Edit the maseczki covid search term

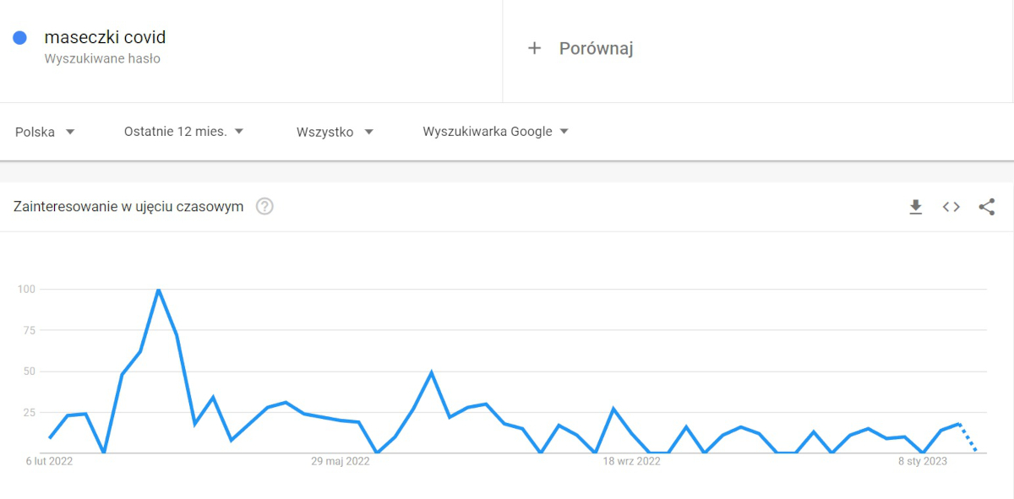(x=105, y=37)
